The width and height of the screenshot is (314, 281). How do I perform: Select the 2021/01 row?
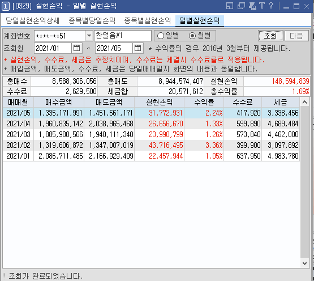coord(151,156)
